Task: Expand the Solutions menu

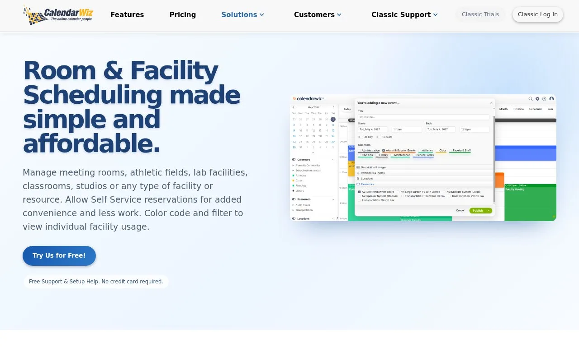Action: pos(242,14)
